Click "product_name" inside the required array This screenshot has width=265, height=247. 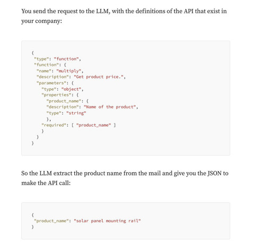[93, 125]
